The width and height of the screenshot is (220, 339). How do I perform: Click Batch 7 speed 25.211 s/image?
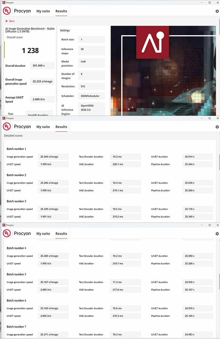[53, 335]
